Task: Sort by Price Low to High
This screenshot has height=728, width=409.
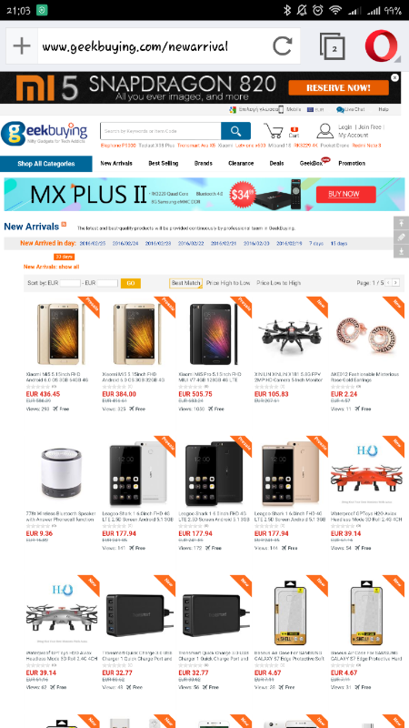Action: click(278, 283)
